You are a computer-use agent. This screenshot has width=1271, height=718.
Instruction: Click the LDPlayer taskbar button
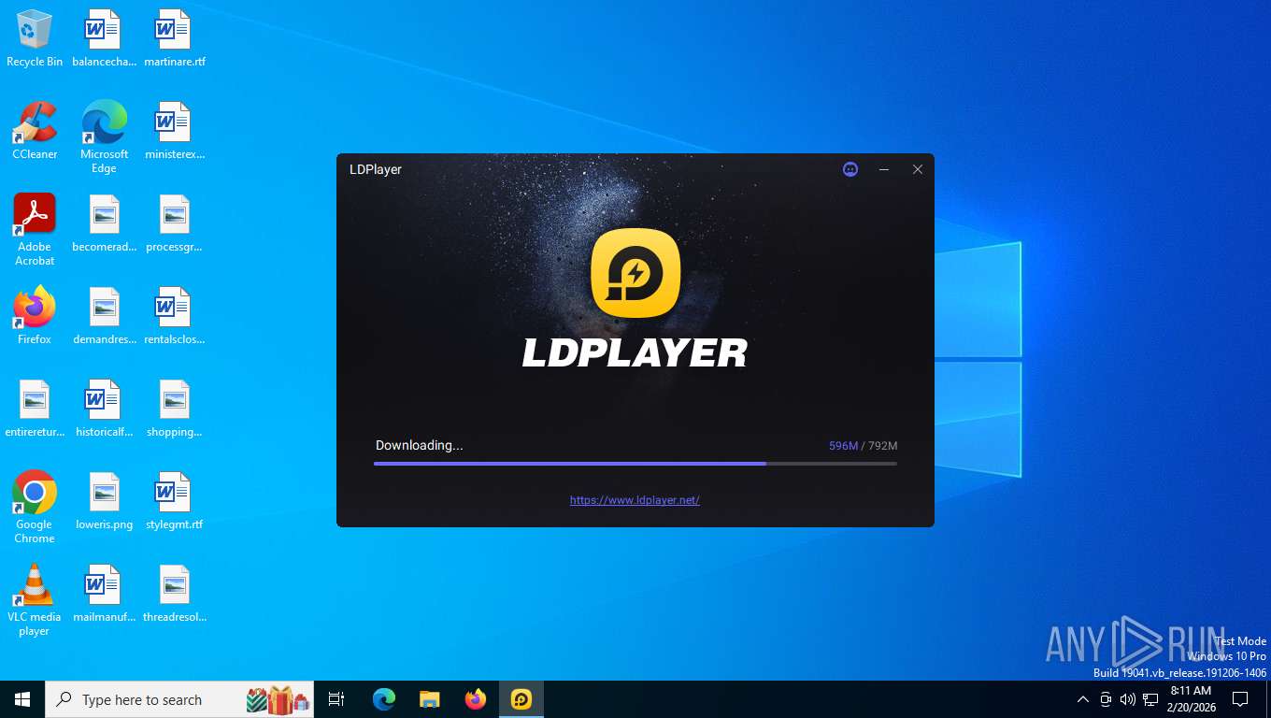pos(521,699)
